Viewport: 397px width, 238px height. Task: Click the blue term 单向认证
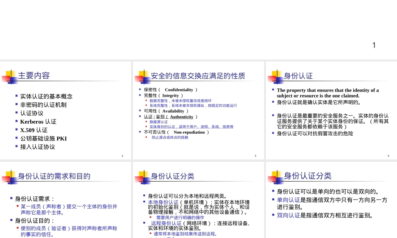coord(288,200)
